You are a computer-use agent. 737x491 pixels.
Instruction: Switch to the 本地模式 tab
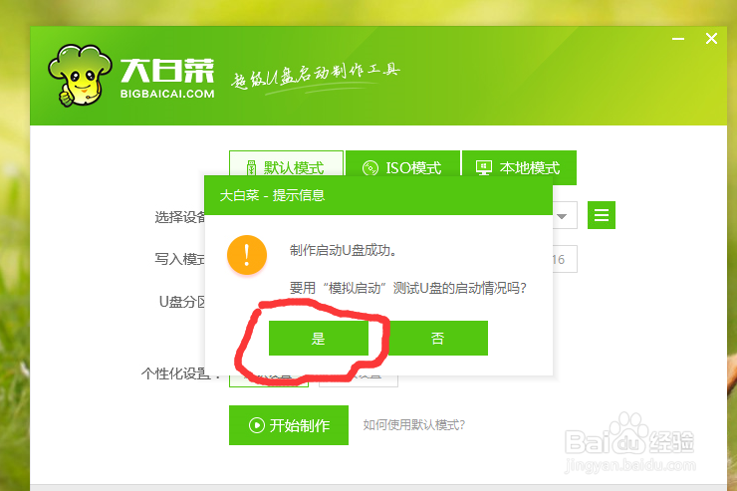click(x=519, y=167)
